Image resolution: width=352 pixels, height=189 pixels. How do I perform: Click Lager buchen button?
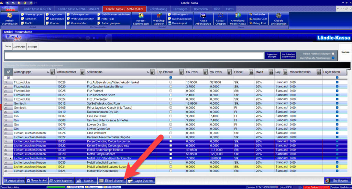(141, 181)
